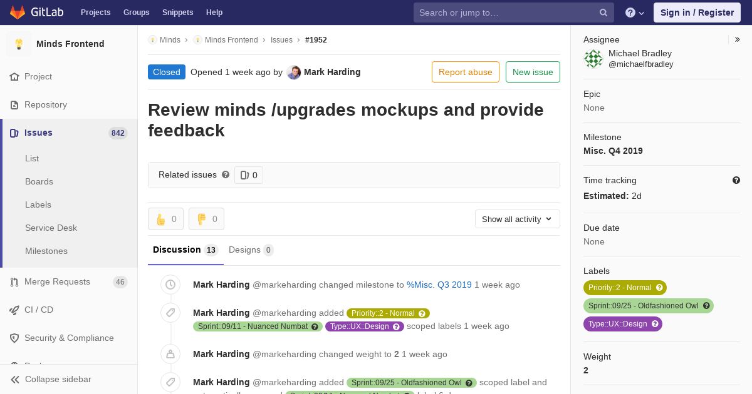Click the CI / CD rocket icon

coord(14,310)
